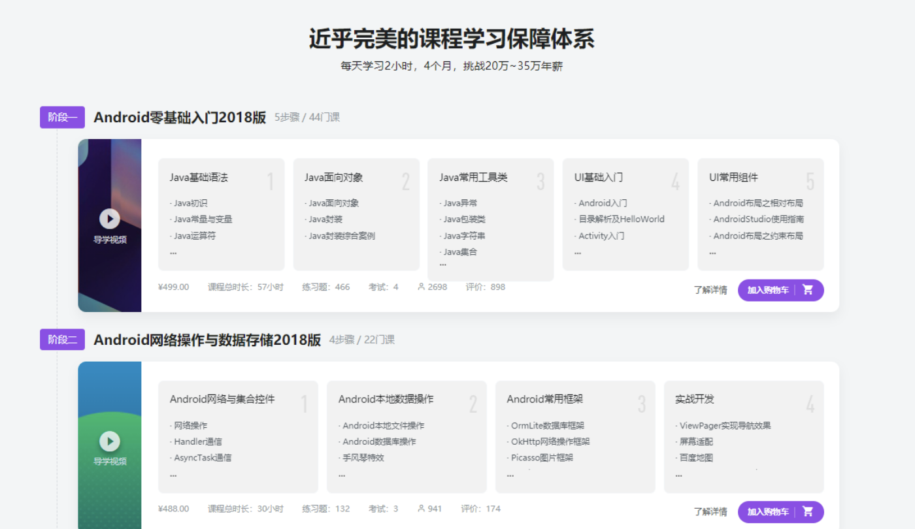Viewport: 915px width, 529px height.
Task: Click the Java初识 lesson item
Action: coord(189,203)
